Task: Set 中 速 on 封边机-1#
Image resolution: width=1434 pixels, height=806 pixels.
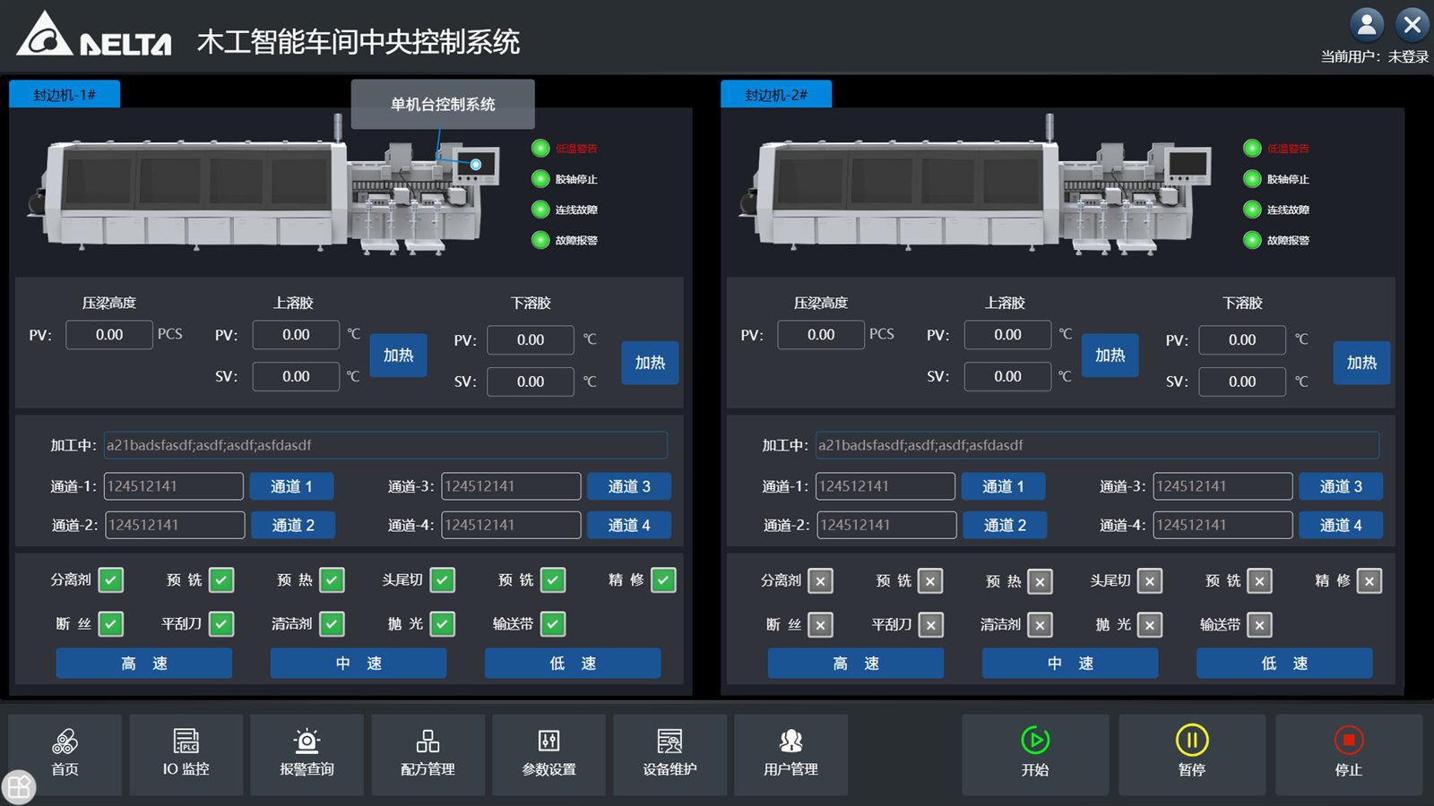Action: click(x=358, y=664)
